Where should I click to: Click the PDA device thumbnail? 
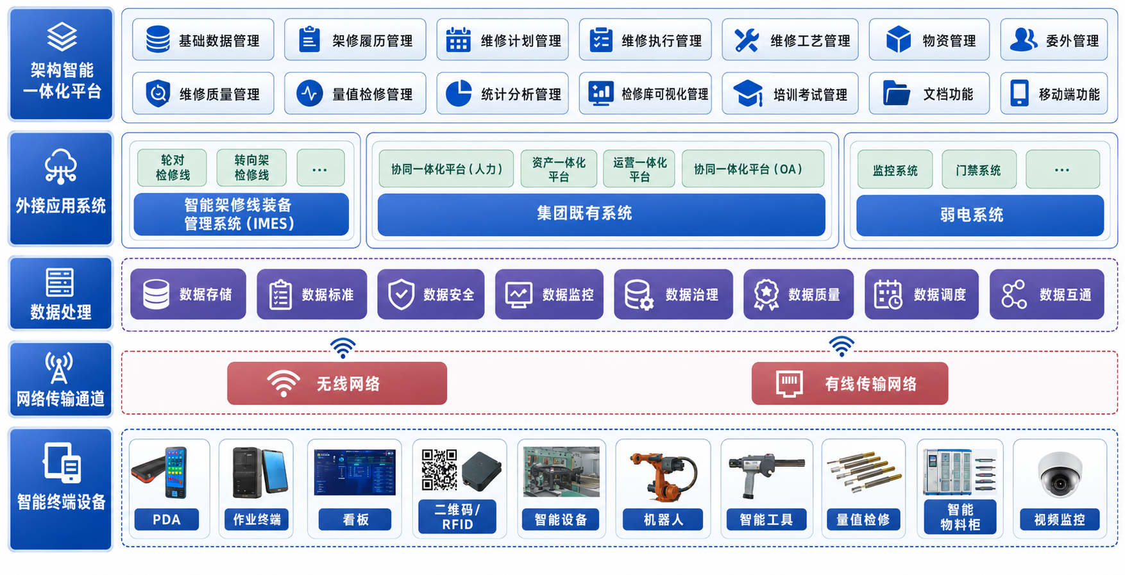pos(160,472)
